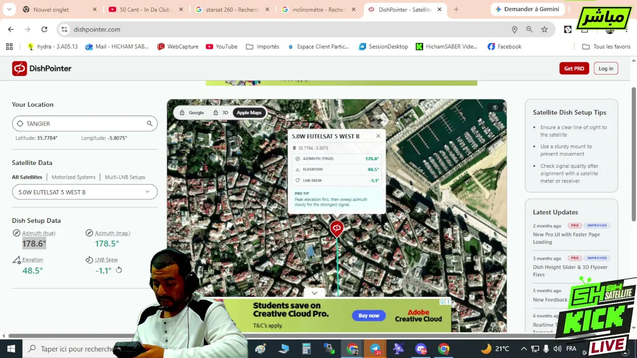Select the Motorized Systems tab
Viewport: 637px width, 358px height.
point(74,177)
